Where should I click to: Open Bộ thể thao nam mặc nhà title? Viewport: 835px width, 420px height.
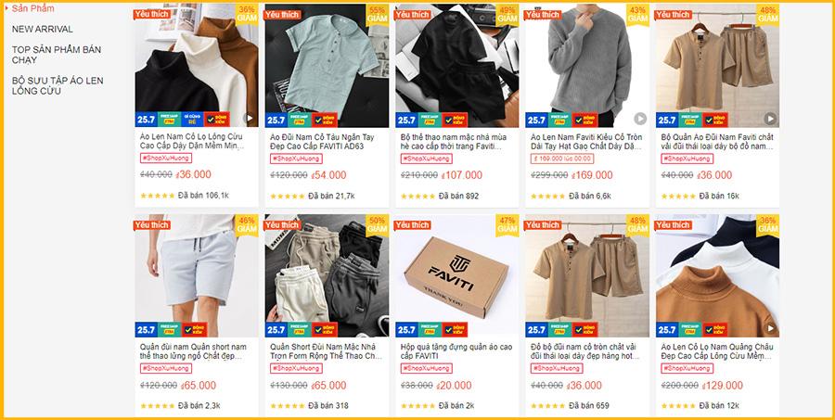click(x=452, y=141)
